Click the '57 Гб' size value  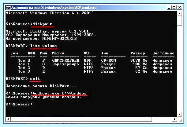click(x=141, y=68)
